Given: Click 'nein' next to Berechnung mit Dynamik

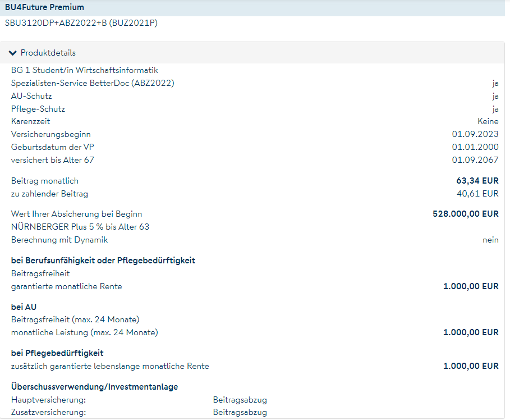Looking at the screenshot, I should tap(490, 240).
